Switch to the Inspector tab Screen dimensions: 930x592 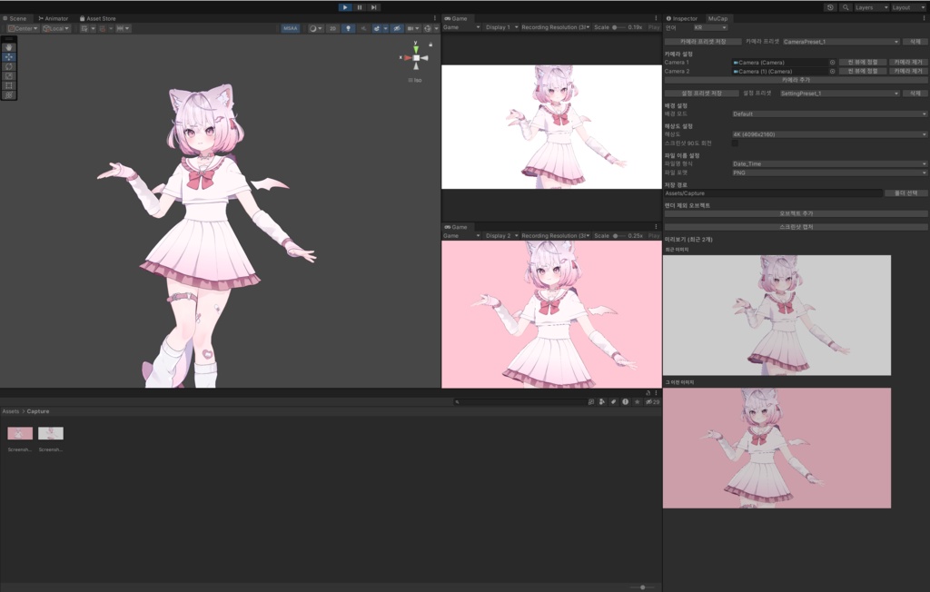tap(681, 18)
